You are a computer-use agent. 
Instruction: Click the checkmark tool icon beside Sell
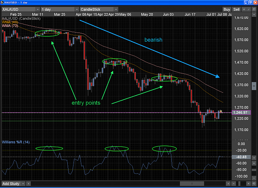(244, 9)
